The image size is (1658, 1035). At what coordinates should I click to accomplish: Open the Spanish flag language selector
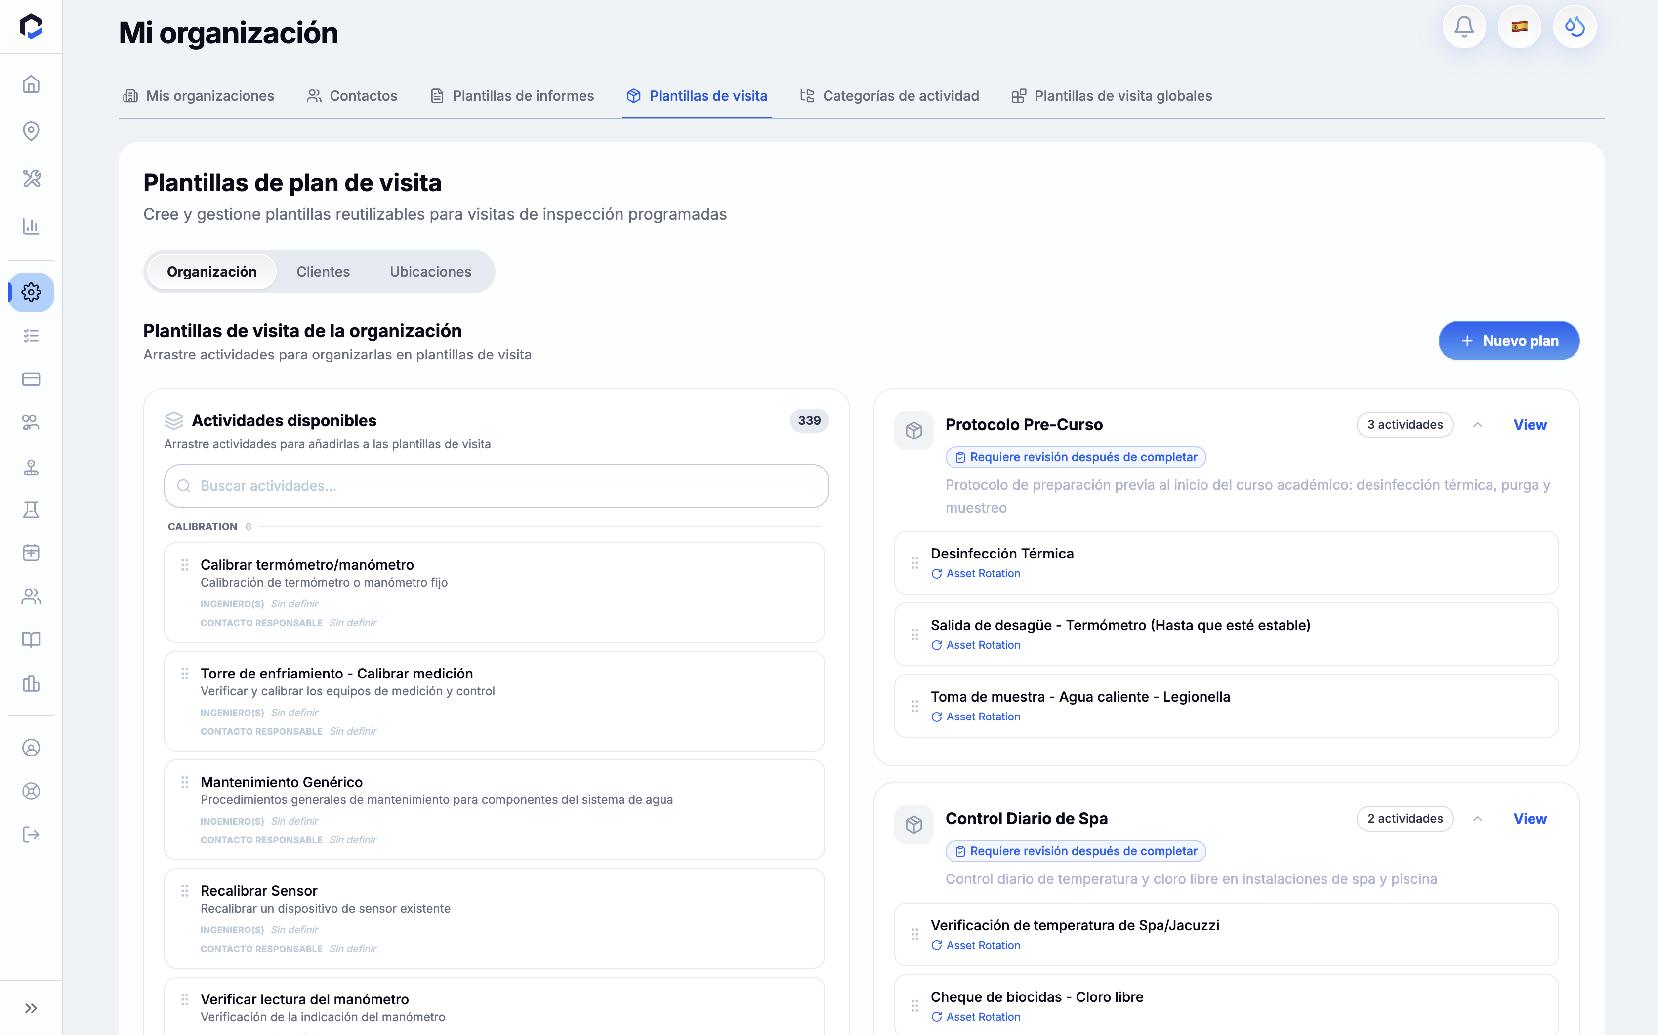point(1520,27)
